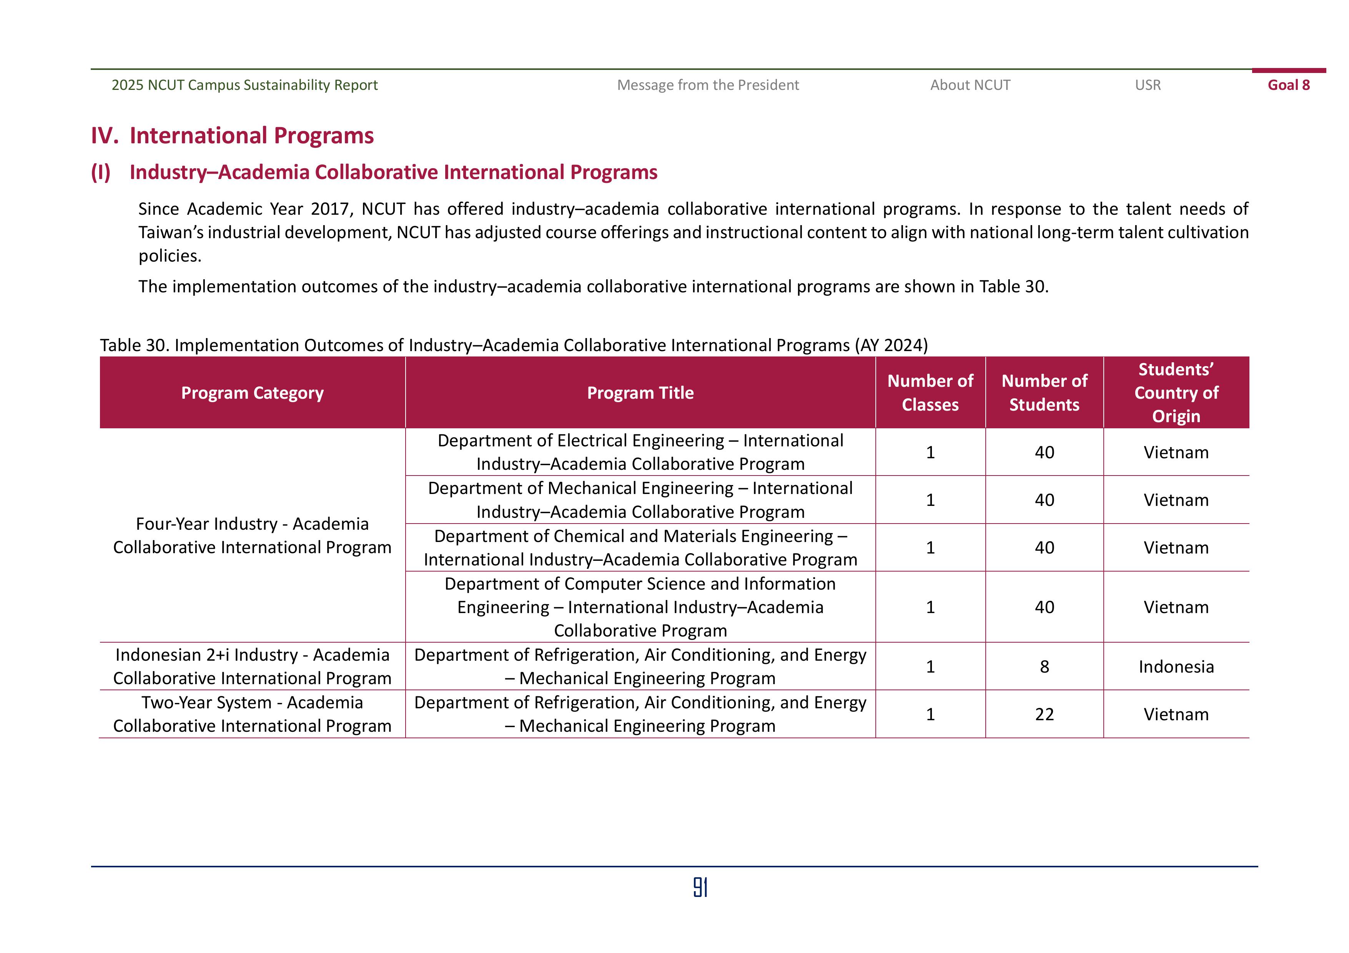Click the Number of Classes column header
The width and height of the screenshot is (1349, 953).
(x=930, y=393)
